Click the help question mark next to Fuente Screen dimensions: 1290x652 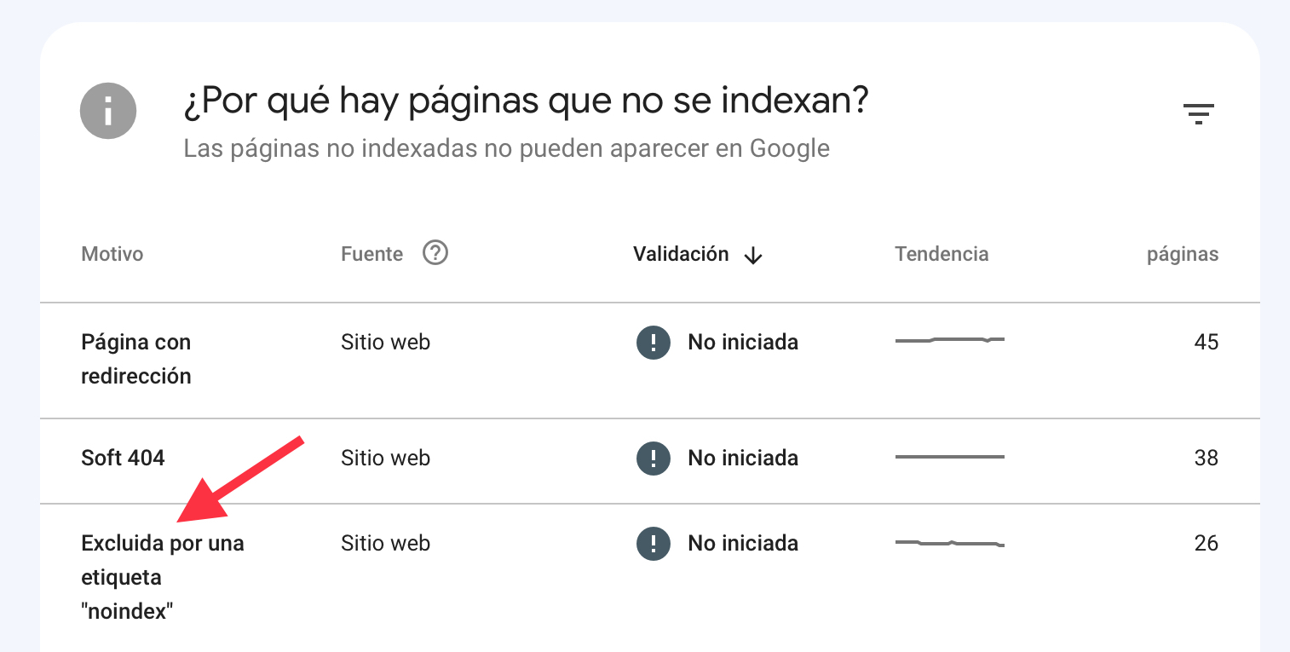click(x=435, y=252)
